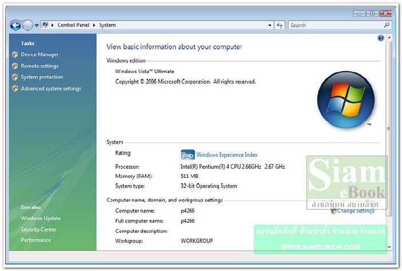The image size is (402, 271).
Task: Expand the arrow after Control Panel
Action: [94, 25]
